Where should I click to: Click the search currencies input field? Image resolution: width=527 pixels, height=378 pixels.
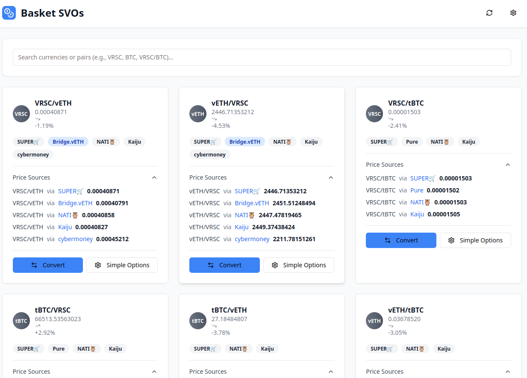click(262, 57)
